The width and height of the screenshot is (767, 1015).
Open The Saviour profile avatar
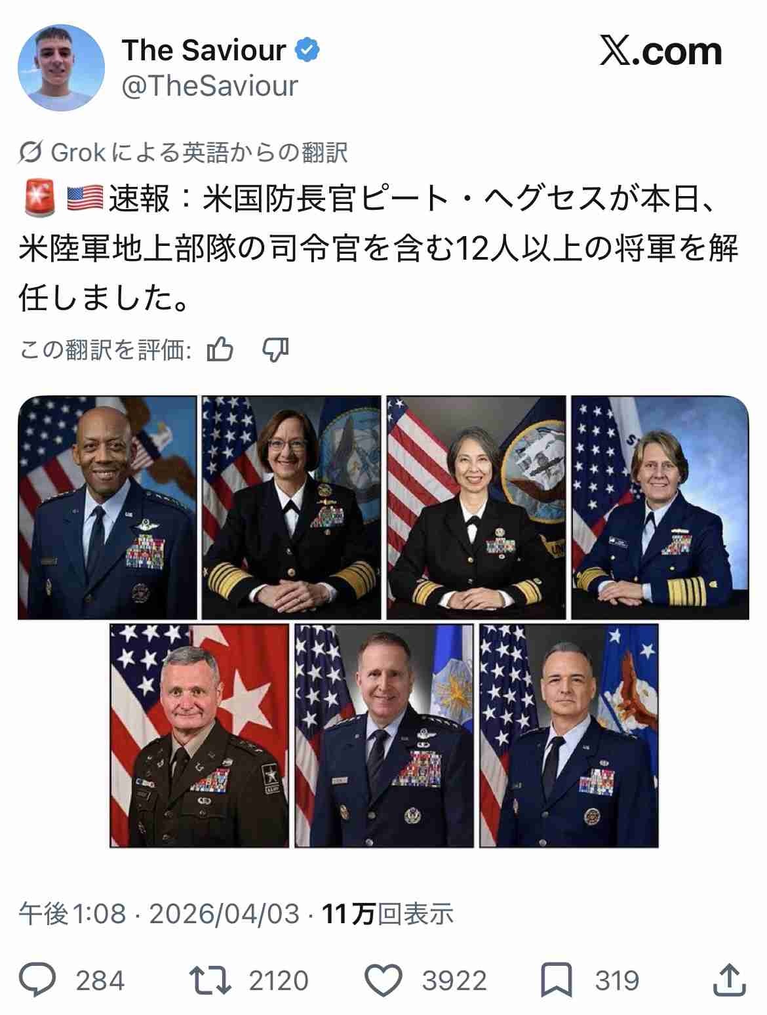61,68
